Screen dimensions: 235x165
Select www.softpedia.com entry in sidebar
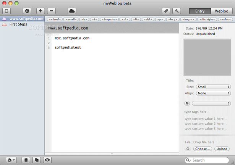click(x=22, y=19)
